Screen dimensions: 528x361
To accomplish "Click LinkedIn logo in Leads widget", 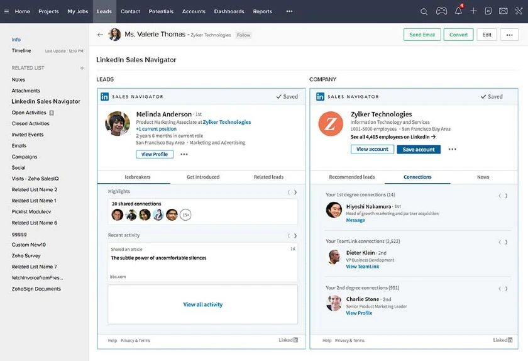I will (105, 97).
